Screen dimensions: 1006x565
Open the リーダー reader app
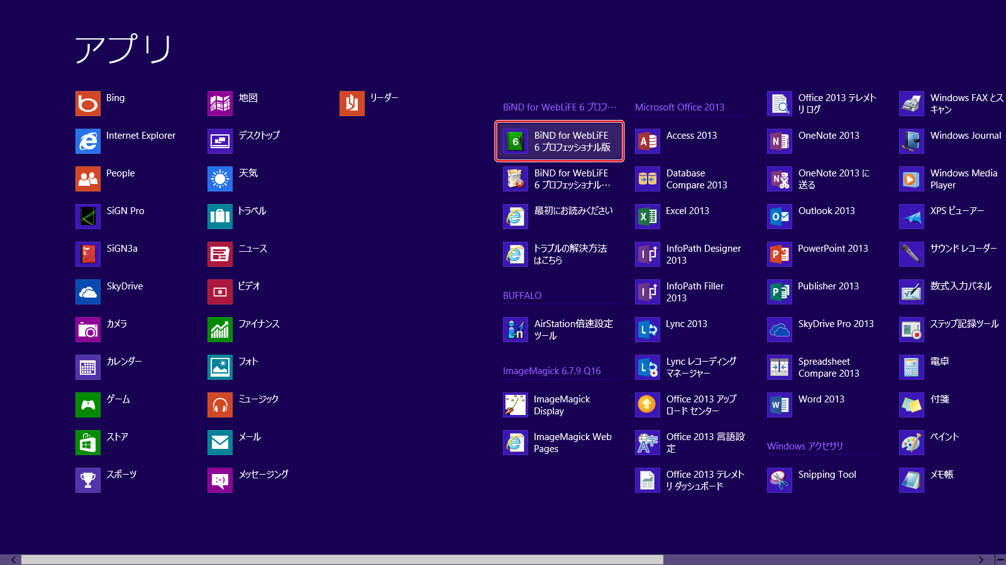352,104
